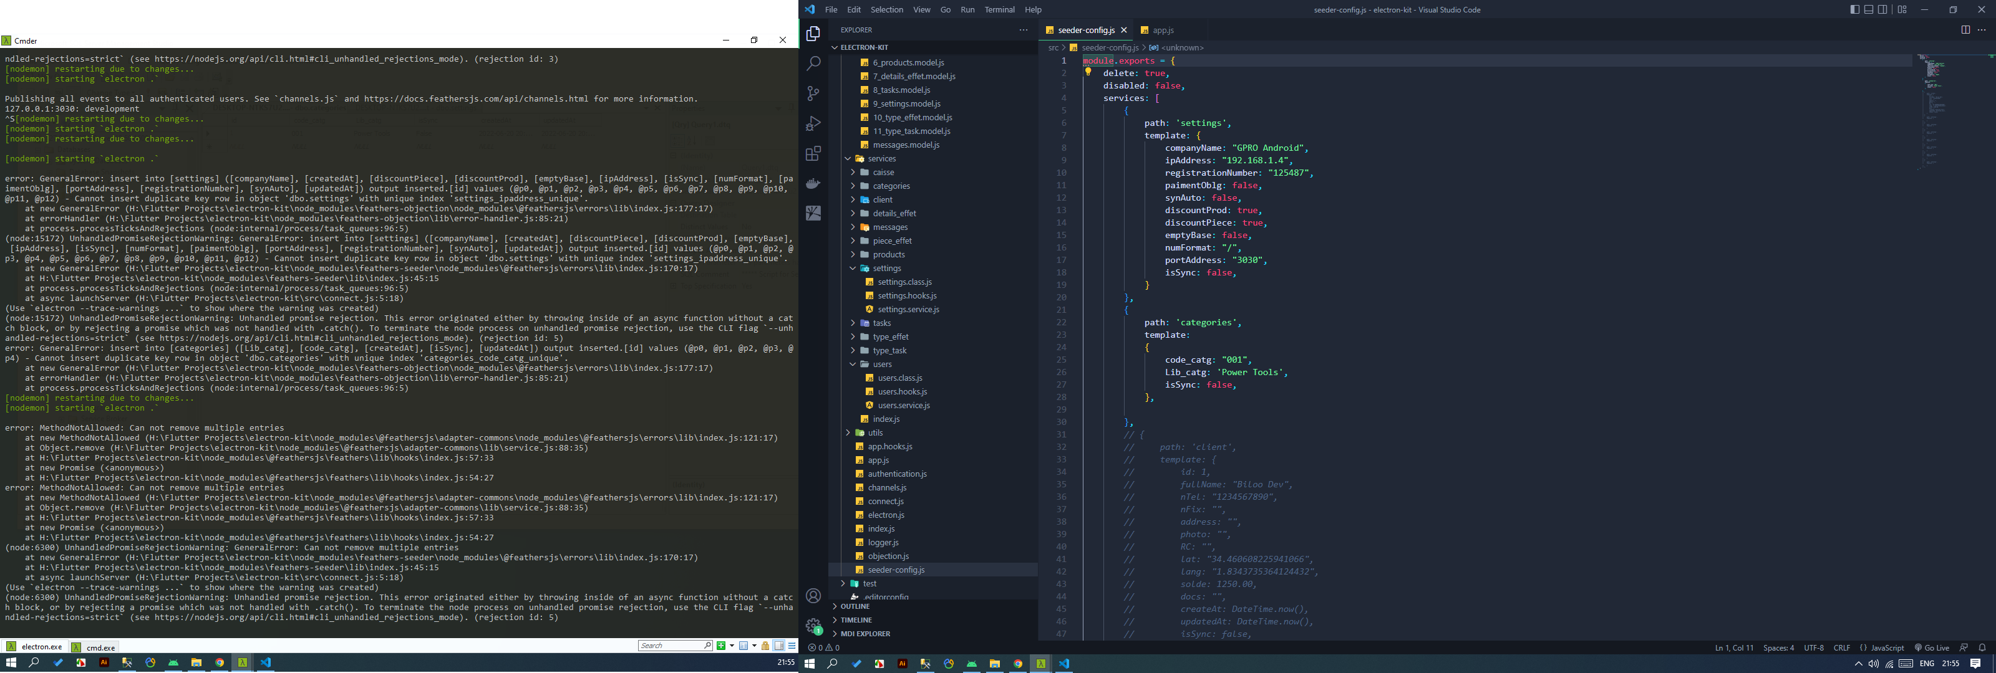Viewport: 1996px width, 673px height.
Task: Click the CRLF line ending indicator
Action: pos(1842,648)
